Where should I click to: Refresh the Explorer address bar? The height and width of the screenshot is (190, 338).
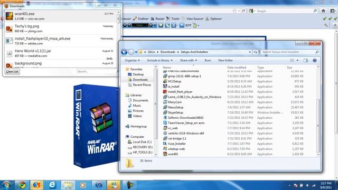256,52
